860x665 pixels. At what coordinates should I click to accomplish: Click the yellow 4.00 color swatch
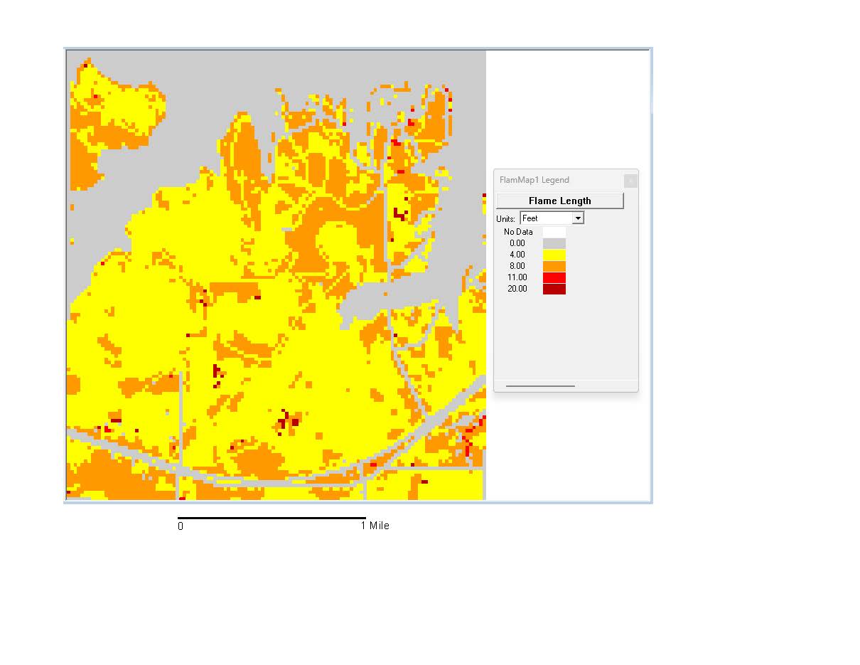click(554, 254)
